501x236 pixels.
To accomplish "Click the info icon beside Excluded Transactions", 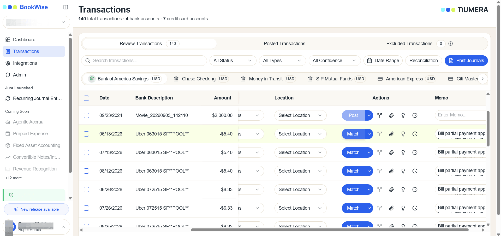I will (x=451, y=44).
